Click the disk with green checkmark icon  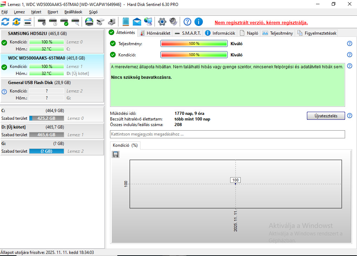click(x=64, y=22)
